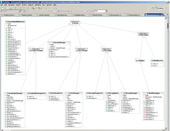Select the UserManagerTest class header

click(56, 93)
